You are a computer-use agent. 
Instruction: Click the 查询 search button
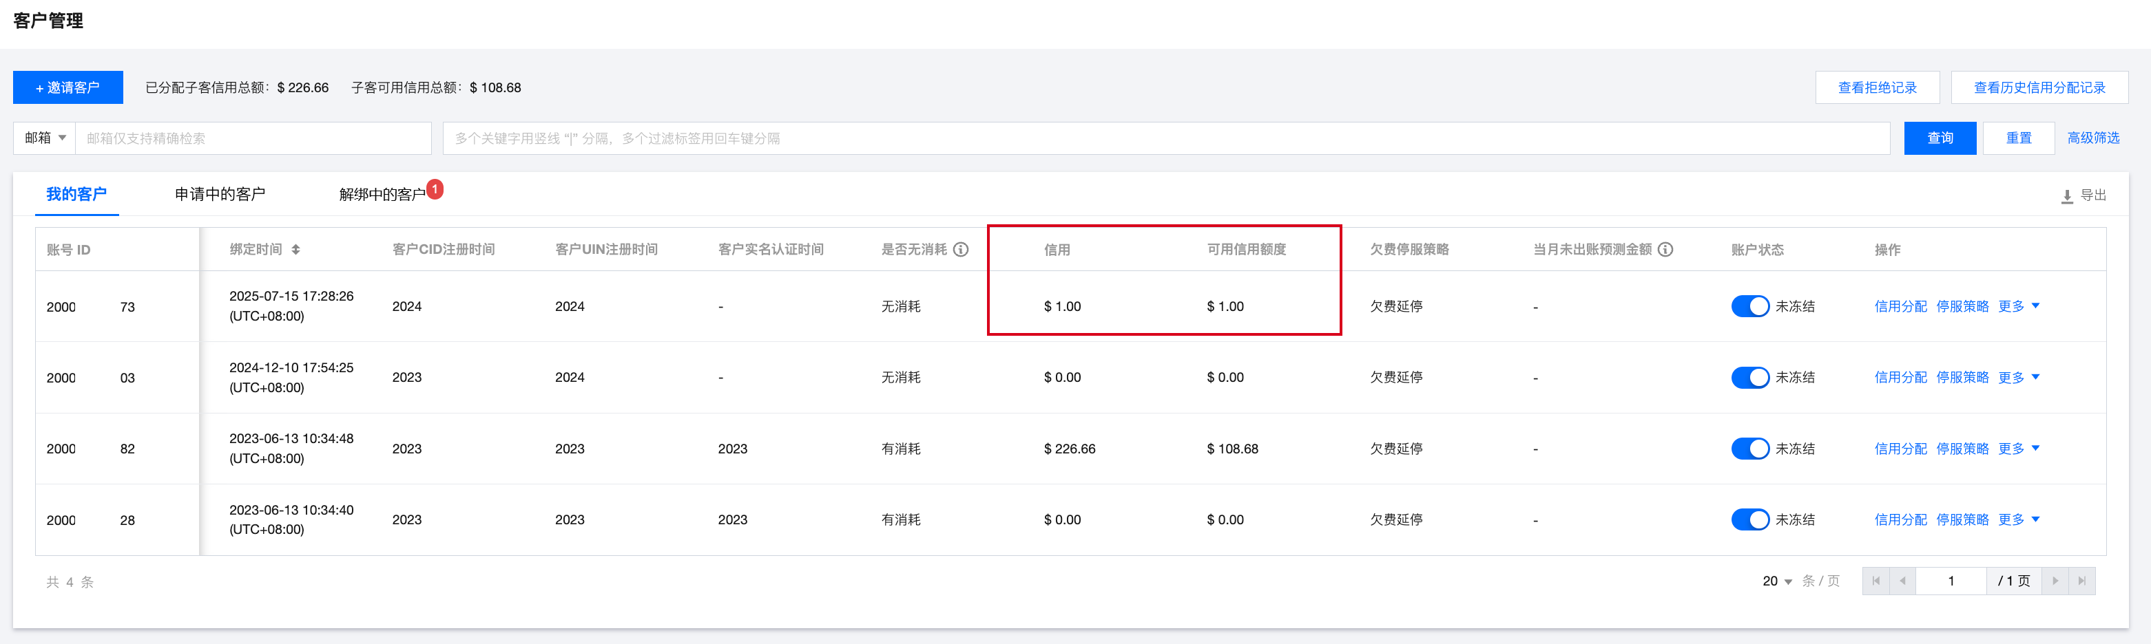click(x=1939, y=138)
